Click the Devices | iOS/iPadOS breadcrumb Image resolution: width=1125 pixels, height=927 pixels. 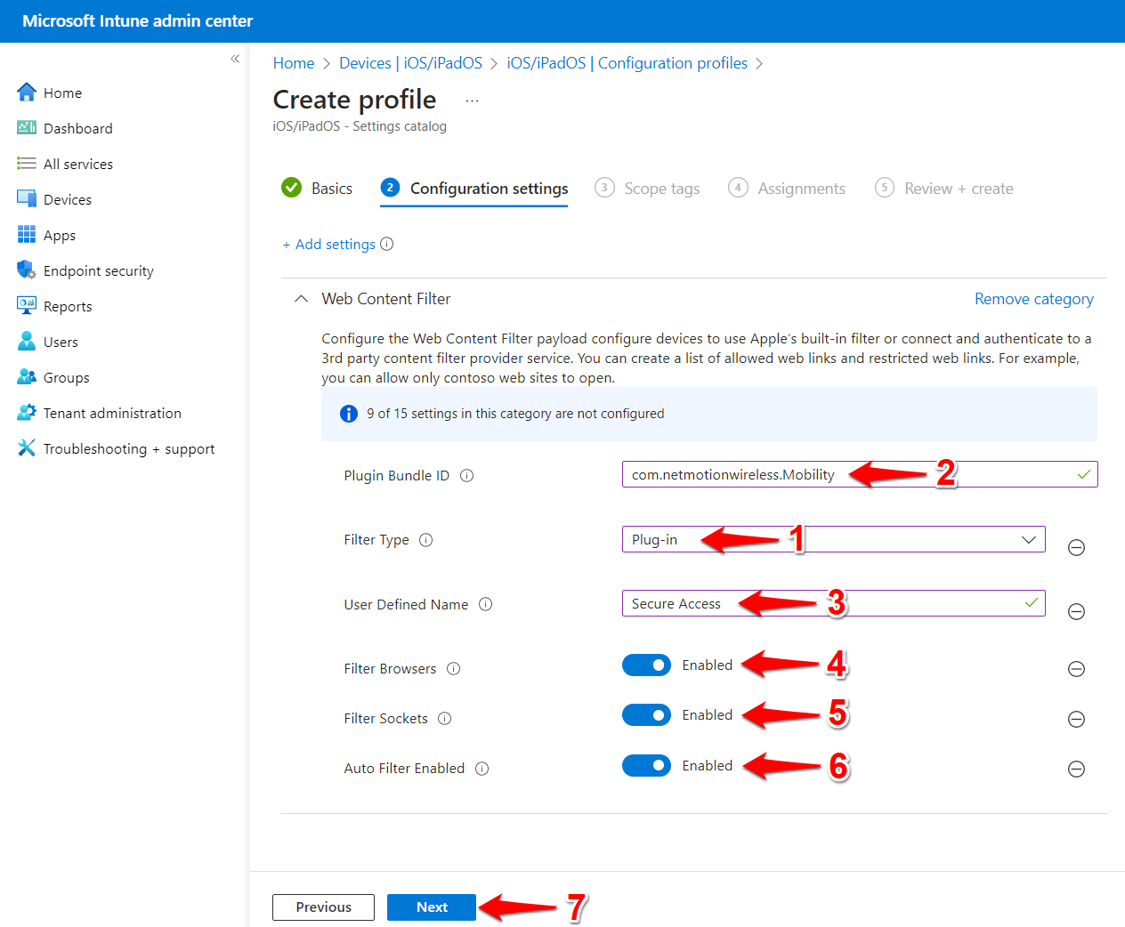click(x=411, y=63)
